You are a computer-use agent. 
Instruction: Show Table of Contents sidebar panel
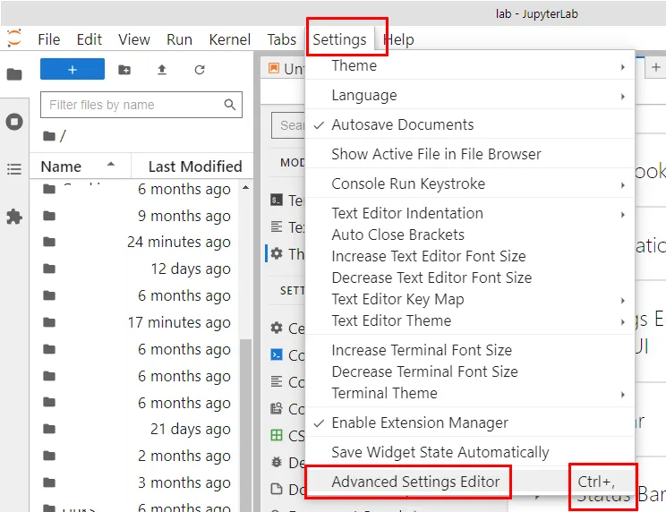click(14, 168)
